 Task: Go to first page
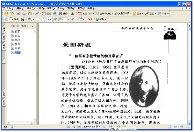point(68,127)
